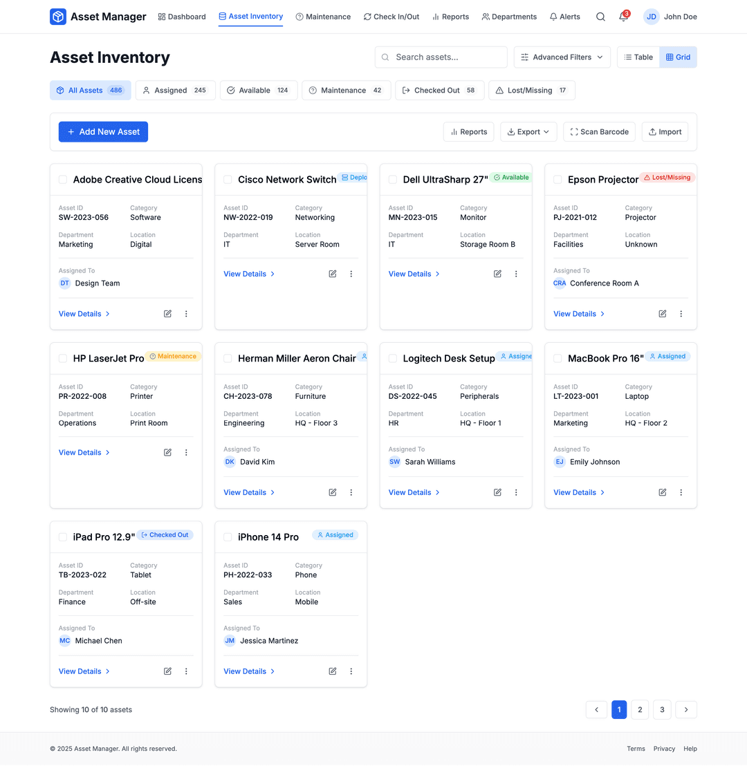
Task: Select the iPhone 14 Pro card checkbox
Action: [228, 536]
